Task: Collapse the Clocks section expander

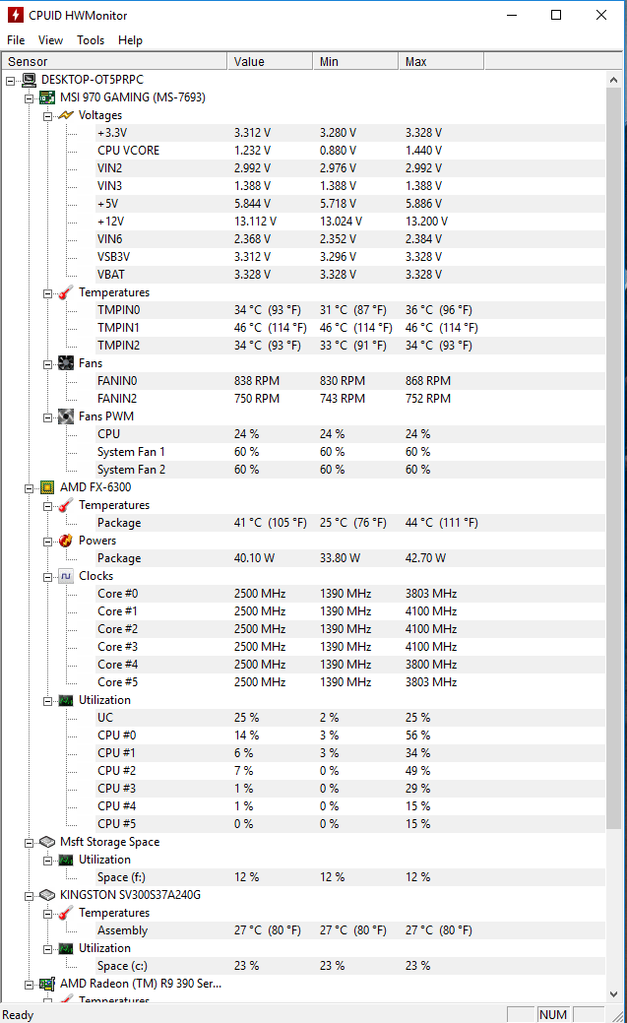Action: tap(47, 577)
